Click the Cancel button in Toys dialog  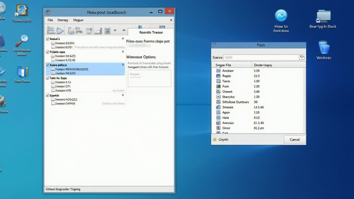[x=295, y=140]
